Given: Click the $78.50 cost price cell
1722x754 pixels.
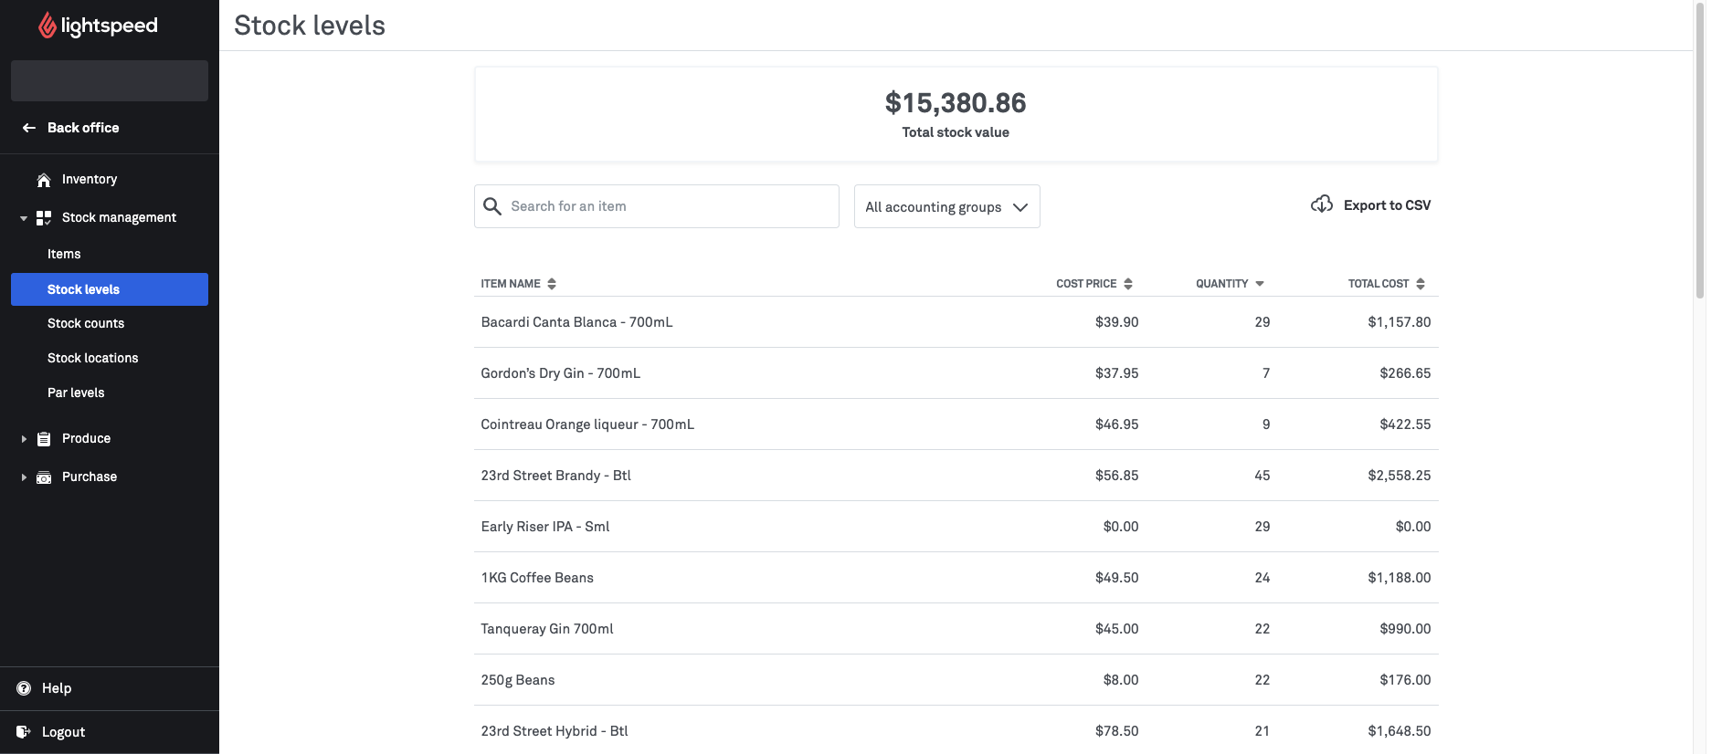Looking at the screenshot, I should tap(1116, 731).
